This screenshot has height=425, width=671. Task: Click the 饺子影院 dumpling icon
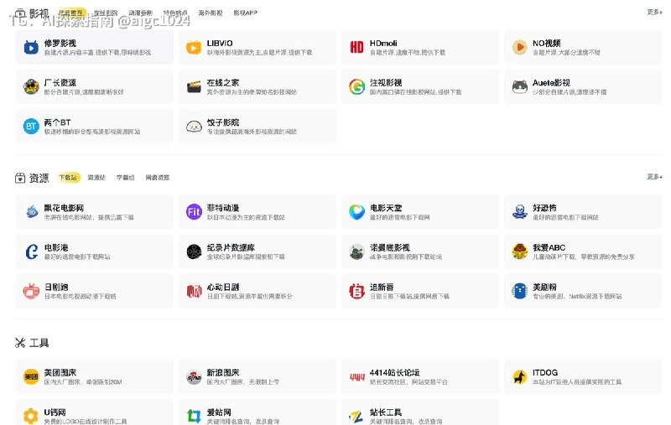click(194, 126)
